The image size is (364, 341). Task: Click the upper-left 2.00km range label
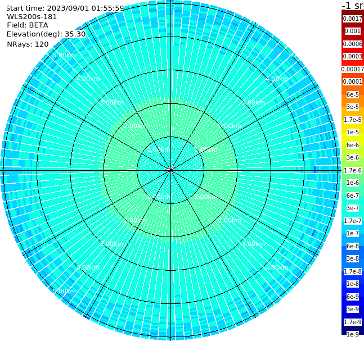pos(135,126)
